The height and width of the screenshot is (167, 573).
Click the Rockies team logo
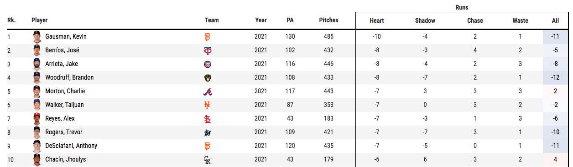point(207,160)
